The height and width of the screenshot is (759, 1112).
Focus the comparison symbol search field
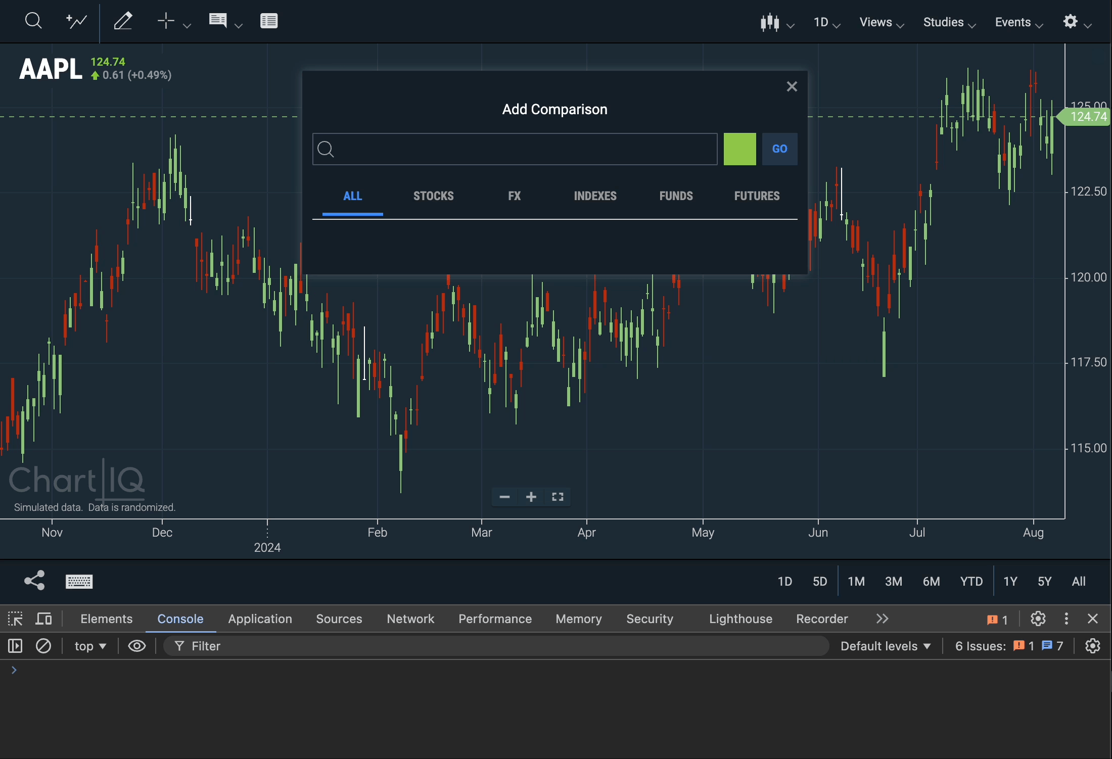(515, 149)
